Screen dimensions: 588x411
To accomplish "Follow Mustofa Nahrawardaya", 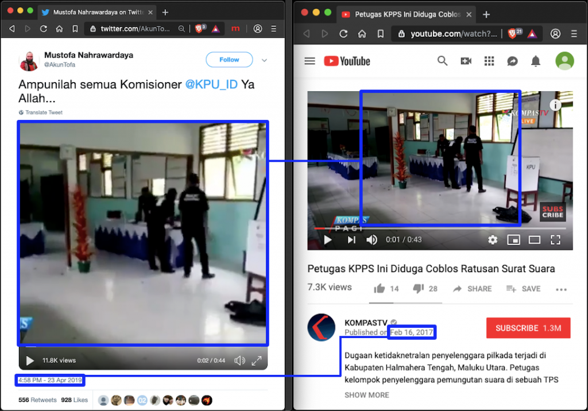I will pyautogui.click(x=229, y=60).
